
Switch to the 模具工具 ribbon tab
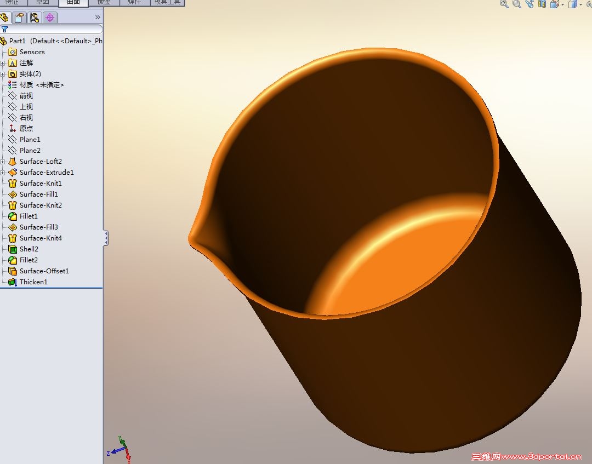167,2
